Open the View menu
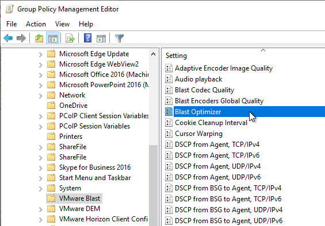This screenshot has width=325, height=226. 62,24
